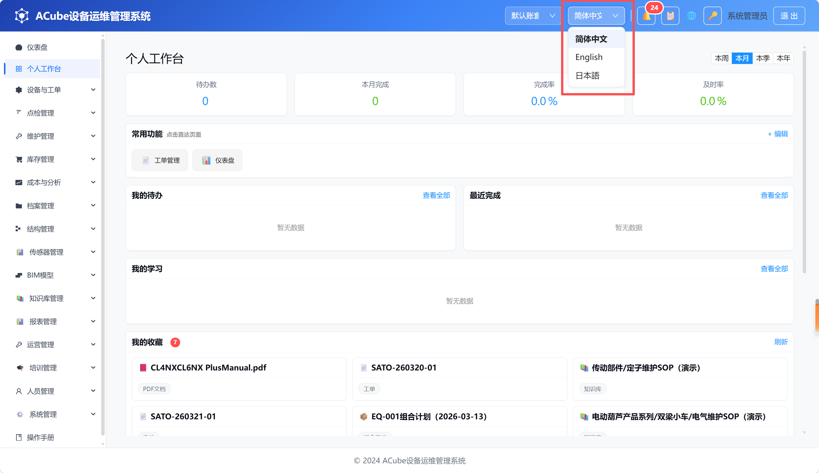The height and width of the screenshot is (473, 819).
Task: Click 查看全部 in 我的学习
Action: point(774,268)
